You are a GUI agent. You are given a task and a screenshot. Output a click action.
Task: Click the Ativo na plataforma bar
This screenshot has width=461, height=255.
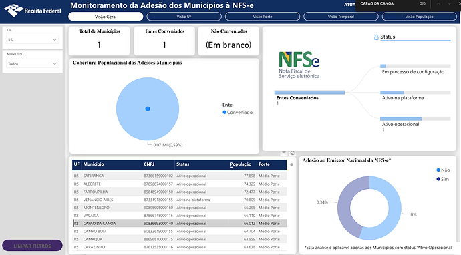415,93
